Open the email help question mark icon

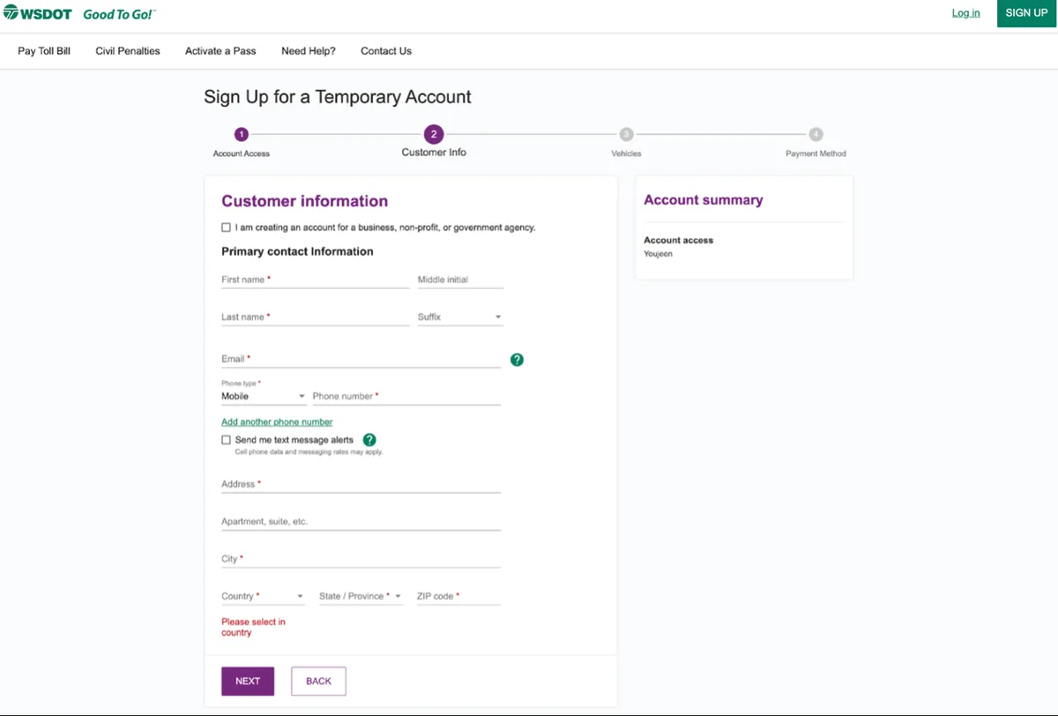coord(517,359)
